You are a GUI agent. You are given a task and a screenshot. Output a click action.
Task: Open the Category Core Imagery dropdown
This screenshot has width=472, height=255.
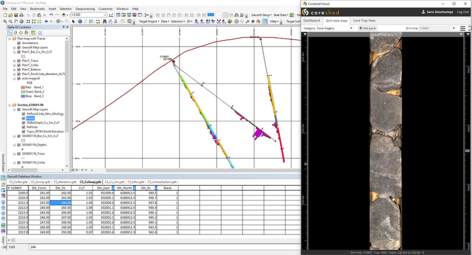coord(335,28)
